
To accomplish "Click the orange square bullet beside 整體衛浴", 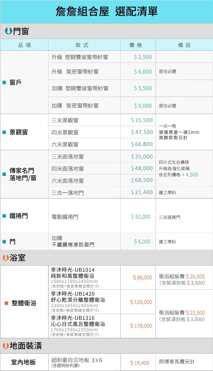I will coord(6,303).
